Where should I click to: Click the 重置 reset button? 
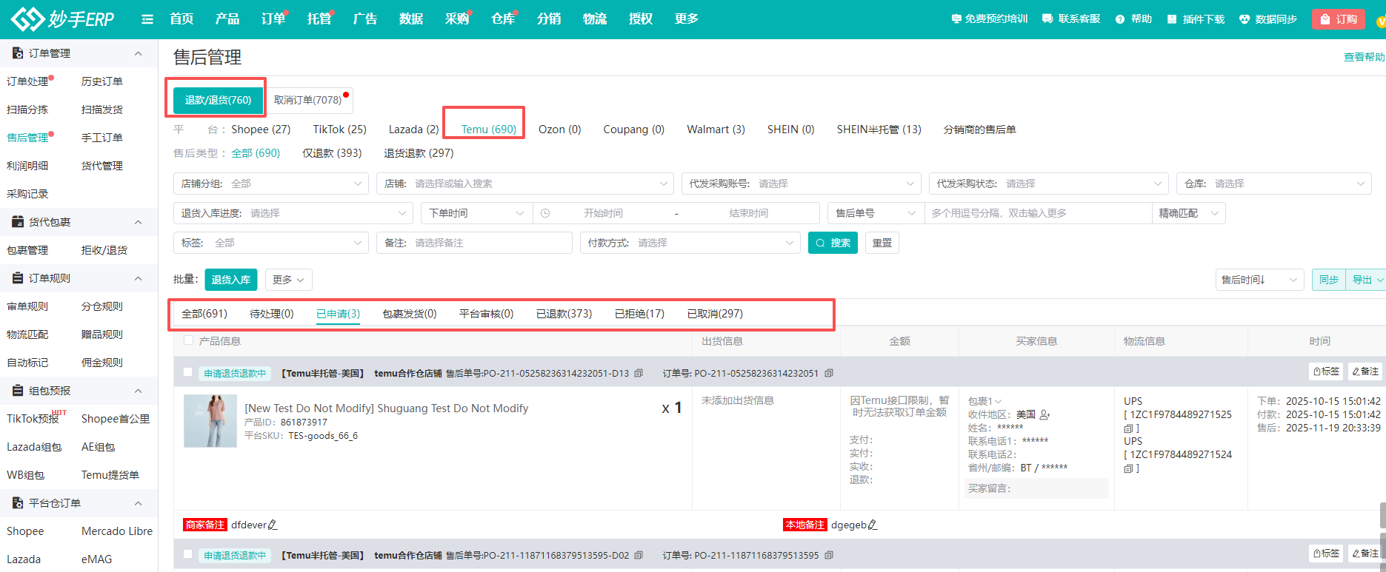click(882, 243)
